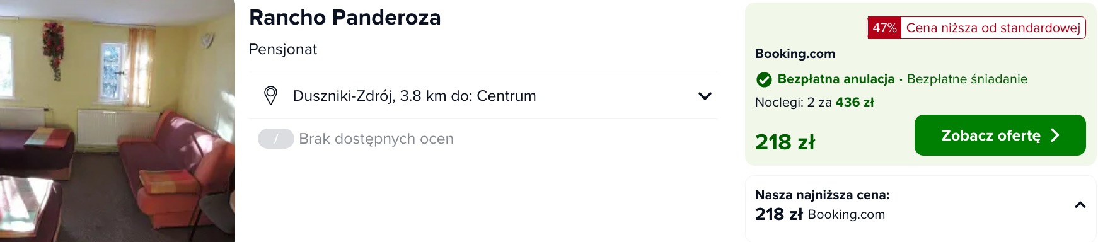Click the location pin icon

tap(270, 96)
